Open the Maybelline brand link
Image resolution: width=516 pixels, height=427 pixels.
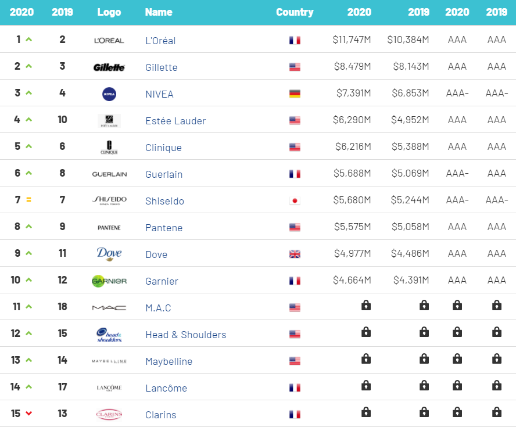[169, 361]
